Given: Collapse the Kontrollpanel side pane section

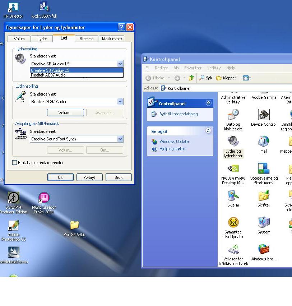Looking at the screenshot, I should (208, 103).
